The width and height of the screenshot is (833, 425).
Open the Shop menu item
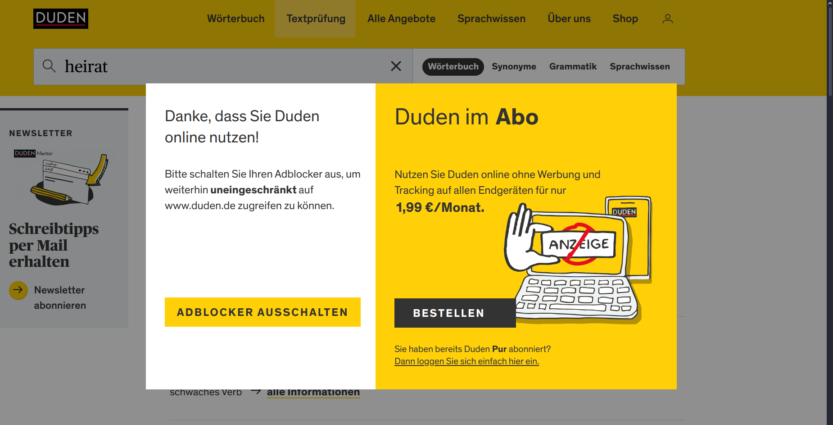[x=625, y=18]
